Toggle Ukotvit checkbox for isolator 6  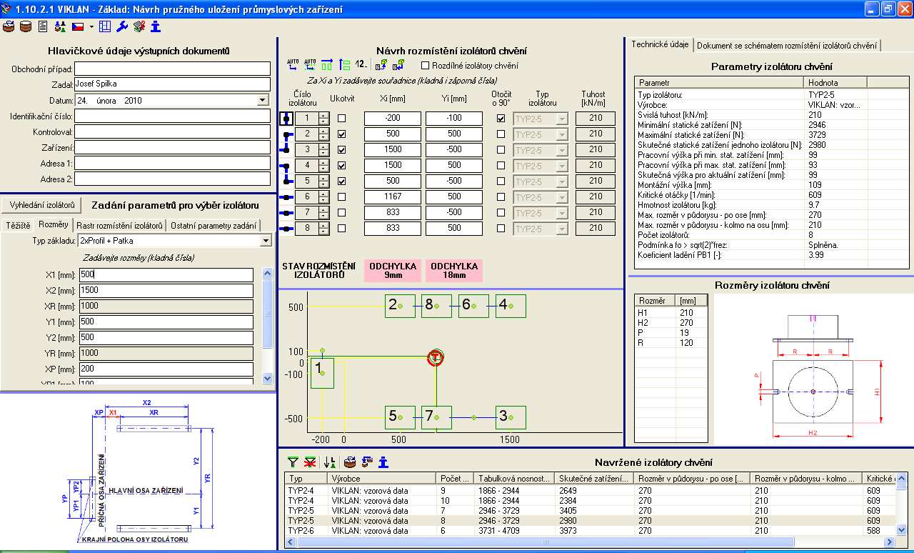341,197
